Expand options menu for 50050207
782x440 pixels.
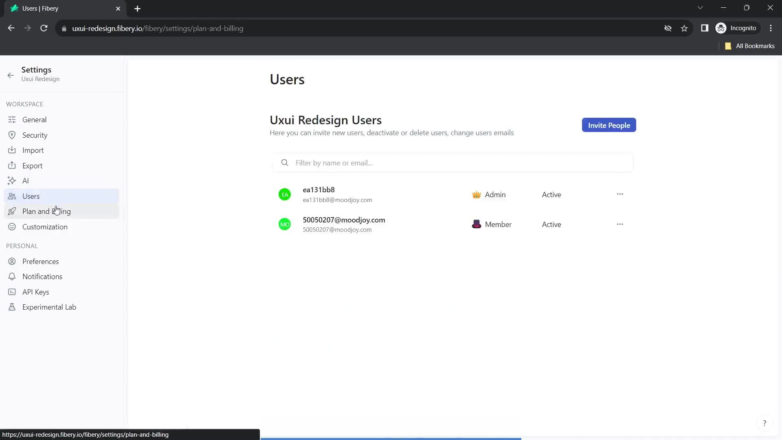coord(620,224)
